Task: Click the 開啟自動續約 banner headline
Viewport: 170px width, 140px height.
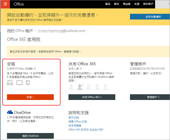Action: (52, 15)
